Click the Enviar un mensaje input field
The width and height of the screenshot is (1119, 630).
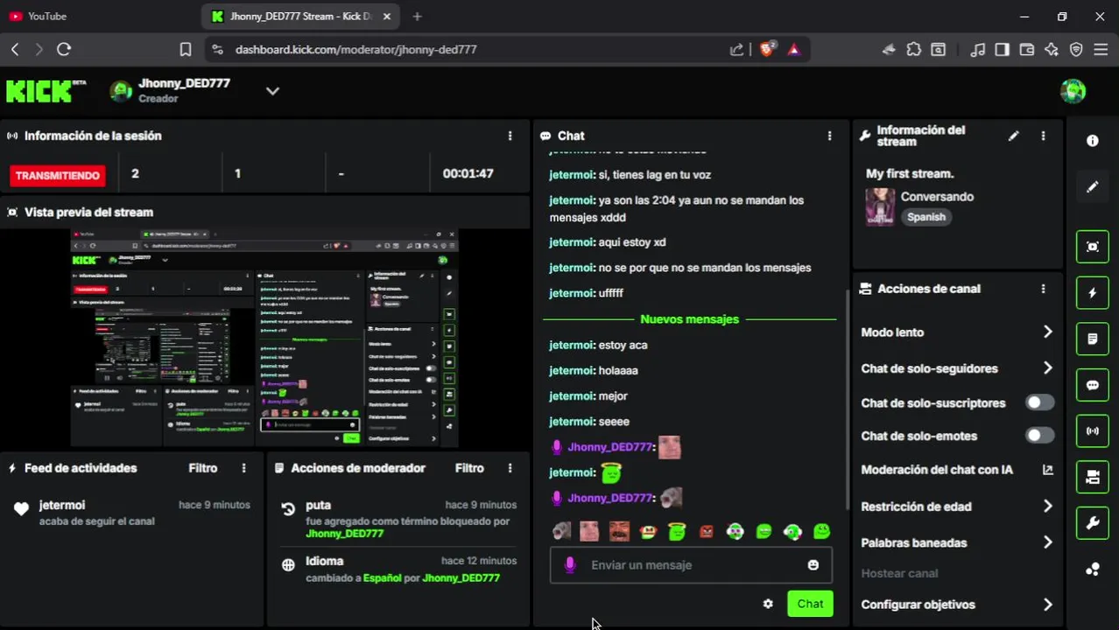click(691, 565)
